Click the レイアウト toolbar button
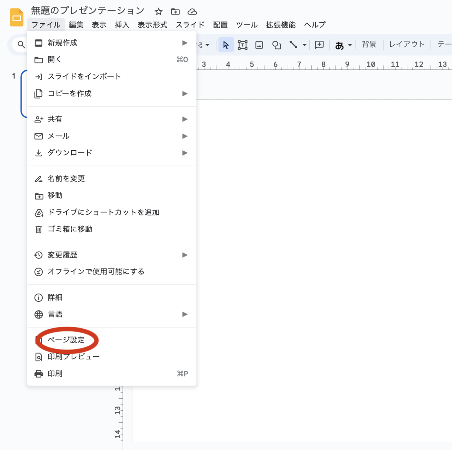The height and width of the screenshot is (450, 452). click(407, 45)
